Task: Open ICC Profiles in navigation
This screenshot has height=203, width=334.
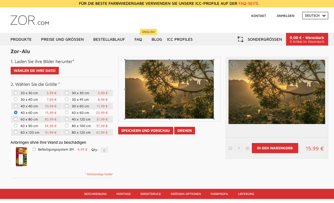Action: 180,39
